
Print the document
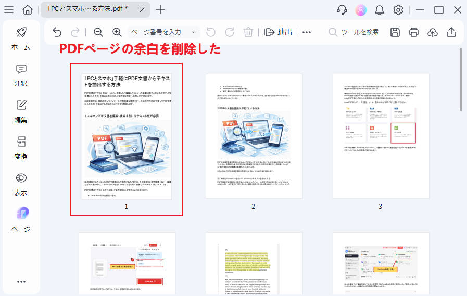click(x=414, y=32)
